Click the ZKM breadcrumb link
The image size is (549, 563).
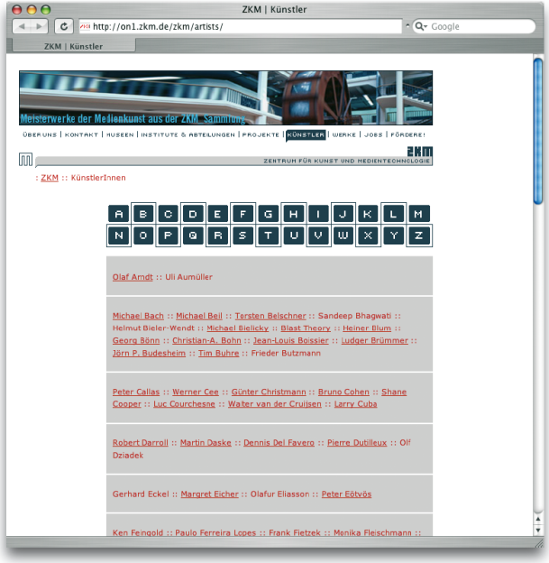[50, 178]
